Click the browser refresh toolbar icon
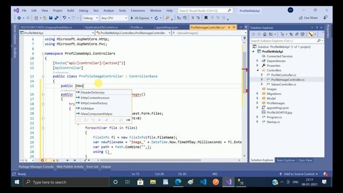 coord(156,18)
